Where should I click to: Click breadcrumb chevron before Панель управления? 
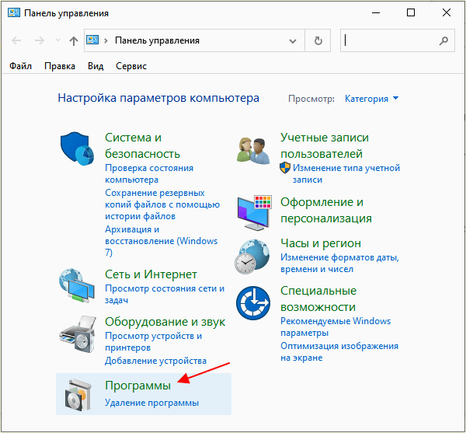(x=106, y=40)
